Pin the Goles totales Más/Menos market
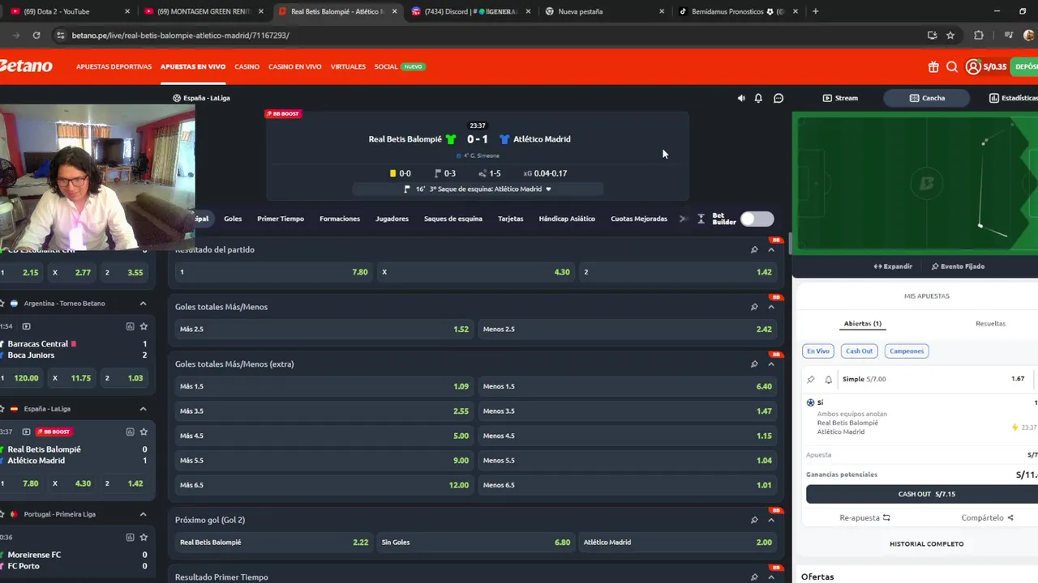This screenshot has width=1038, height=583. pos(754,307)
